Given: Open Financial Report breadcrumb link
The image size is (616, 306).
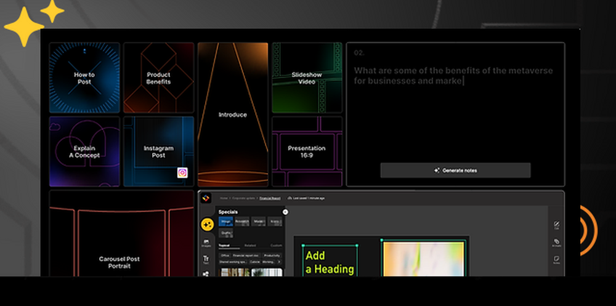Looking at the screenshot, I should [x=270, y=198].
